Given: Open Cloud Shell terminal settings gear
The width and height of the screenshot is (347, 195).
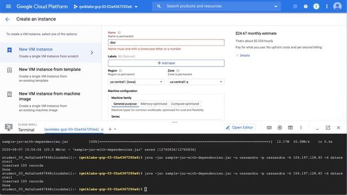Looking at the screenshot, I should click(280, 128).
